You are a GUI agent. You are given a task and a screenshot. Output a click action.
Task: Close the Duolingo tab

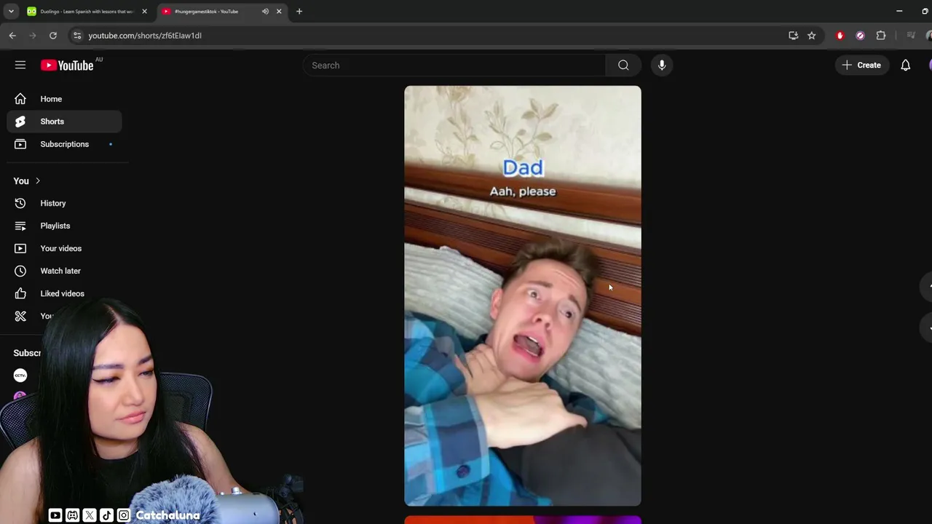click(144, 12)
